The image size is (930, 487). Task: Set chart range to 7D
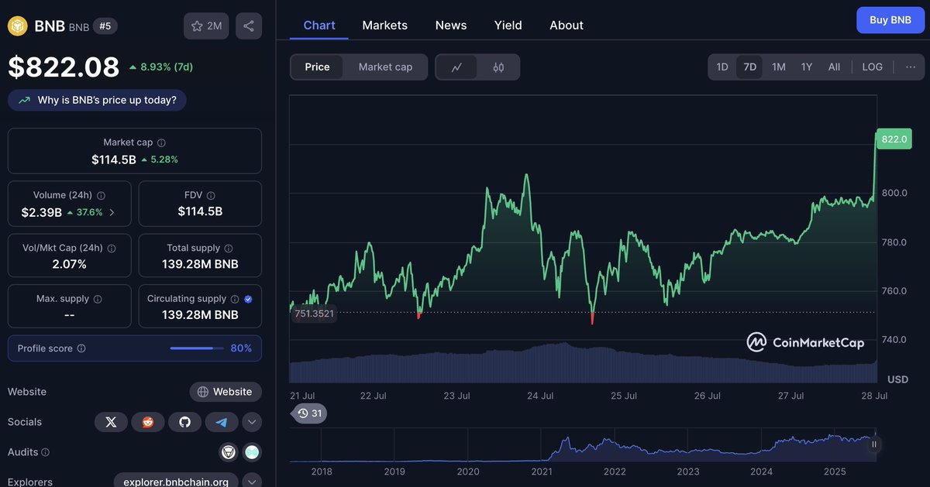pos(749,67)
